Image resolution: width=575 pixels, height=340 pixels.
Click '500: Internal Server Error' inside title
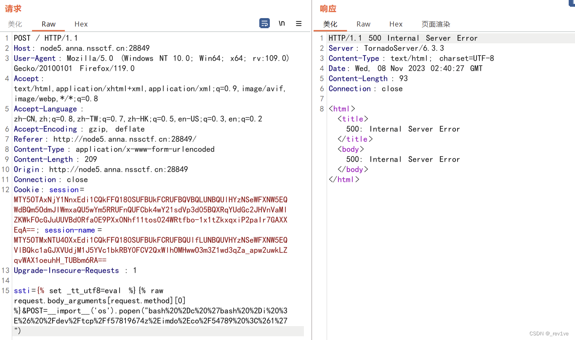pos(403,129)
